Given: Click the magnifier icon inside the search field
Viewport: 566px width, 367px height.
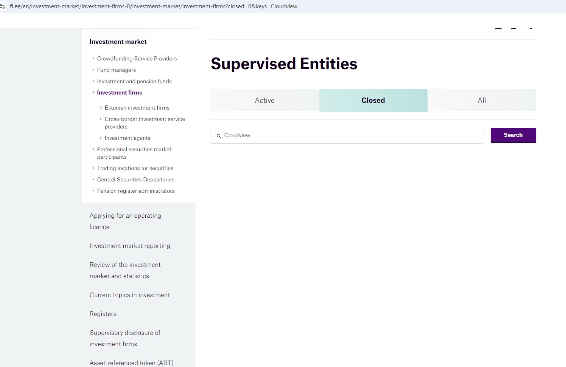Looking at the screenshot, I should point(219,136).
